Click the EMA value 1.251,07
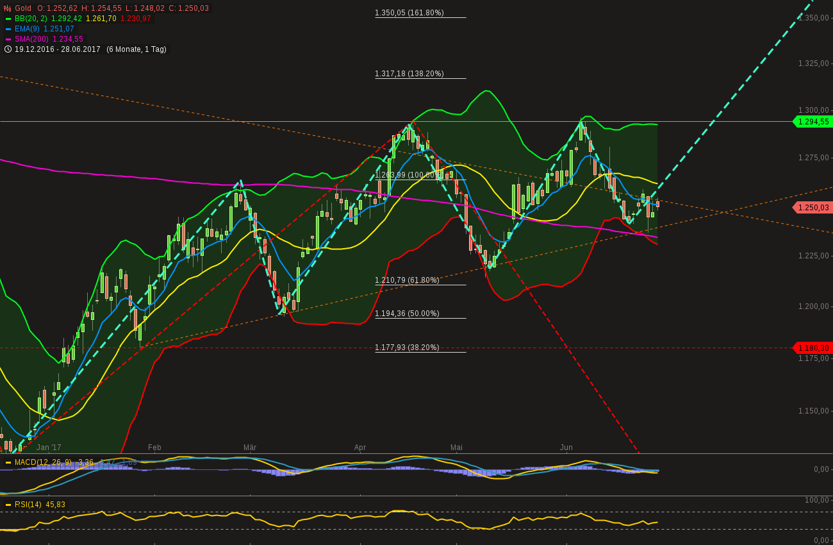 tap(59, 29)
